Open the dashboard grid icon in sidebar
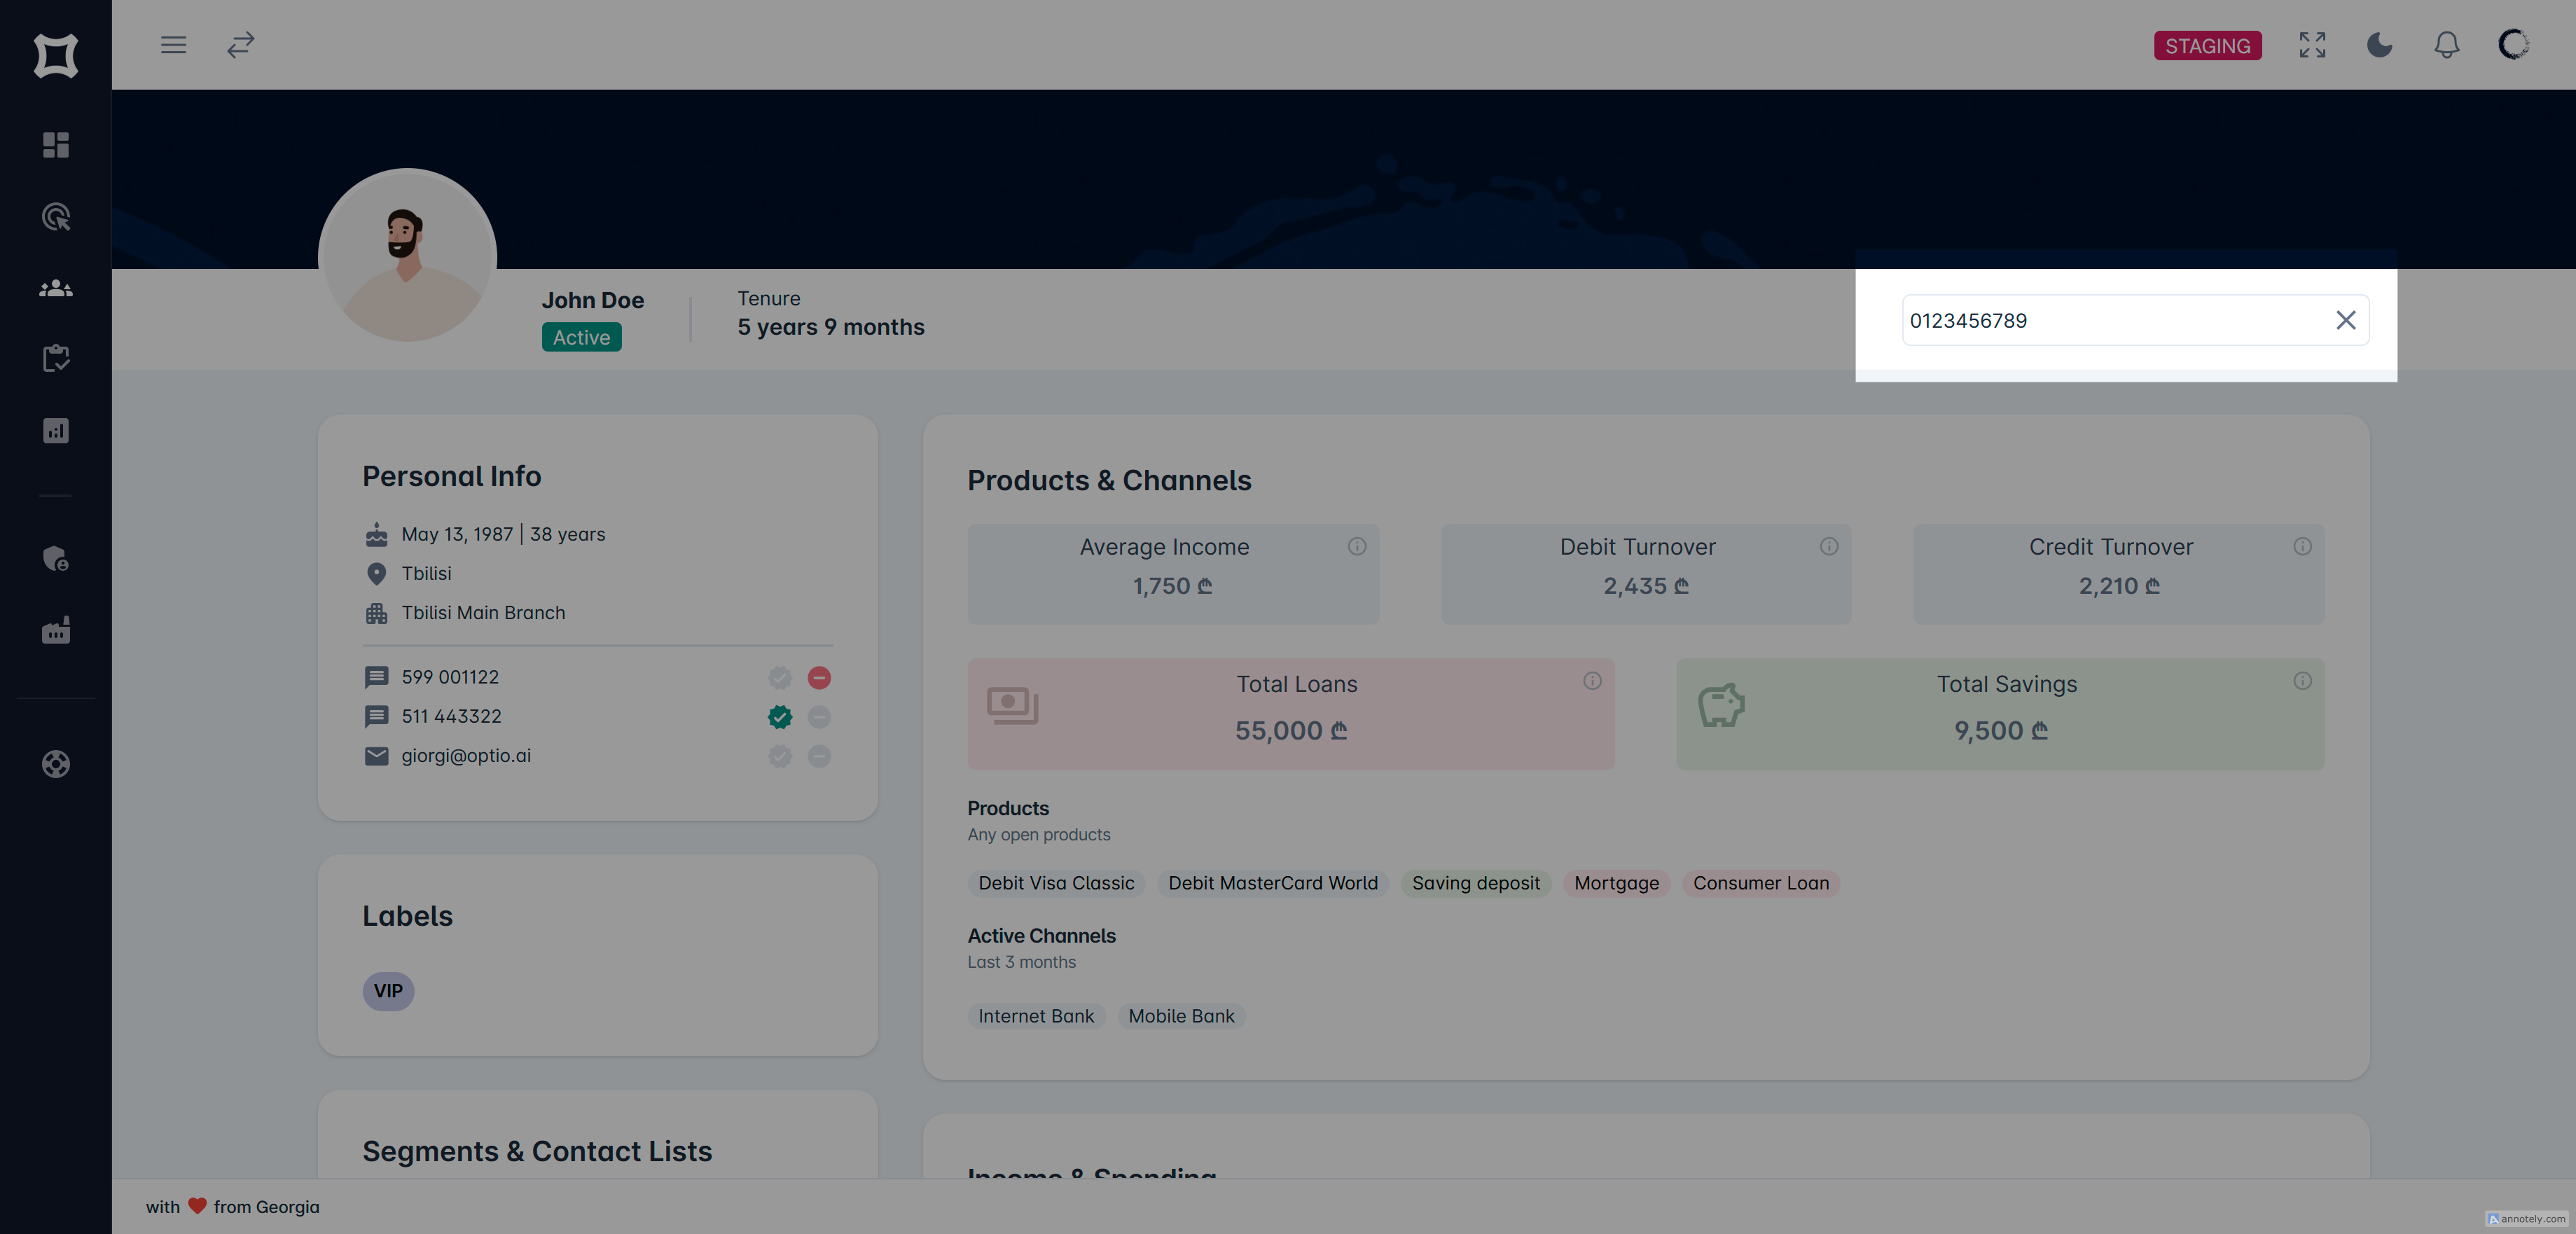The image size is (2576, 1234). coord(56,145)
